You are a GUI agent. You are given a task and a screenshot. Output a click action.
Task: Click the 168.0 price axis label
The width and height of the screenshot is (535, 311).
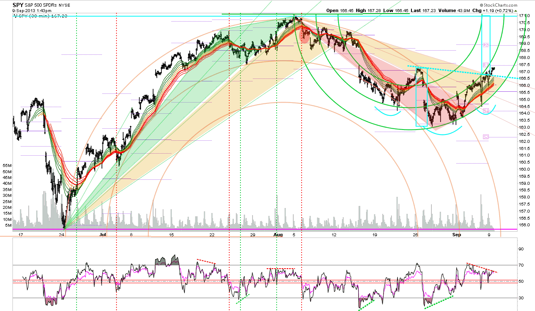point(524,57)
